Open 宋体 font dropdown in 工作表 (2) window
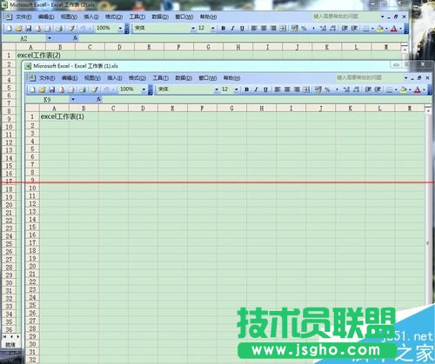Screen dimensions: 435x364 (193, 29)
